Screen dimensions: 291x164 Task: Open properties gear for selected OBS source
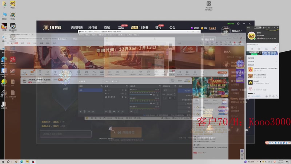(114, 112)
